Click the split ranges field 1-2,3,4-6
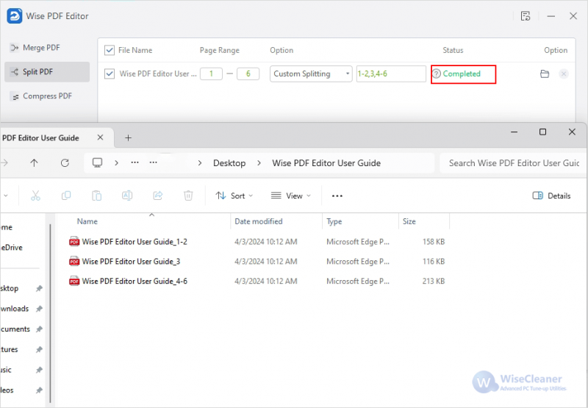 coord(391,74)
